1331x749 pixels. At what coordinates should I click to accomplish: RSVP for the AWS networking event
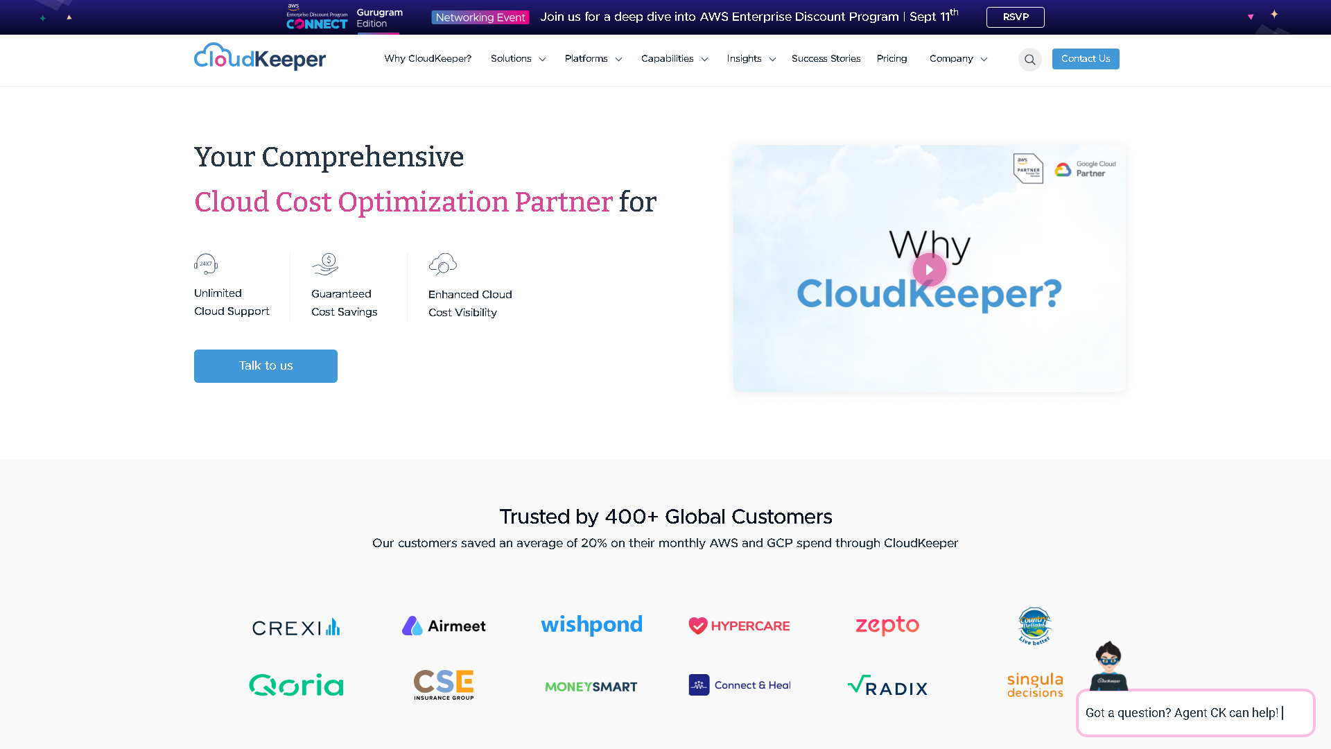coord(1015,17)
